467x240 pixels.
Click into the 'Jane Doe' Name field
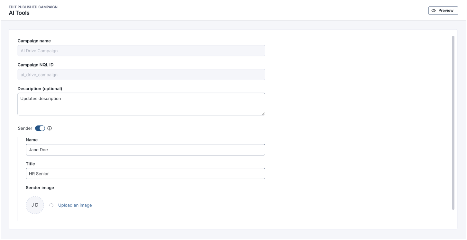point(145,150)
